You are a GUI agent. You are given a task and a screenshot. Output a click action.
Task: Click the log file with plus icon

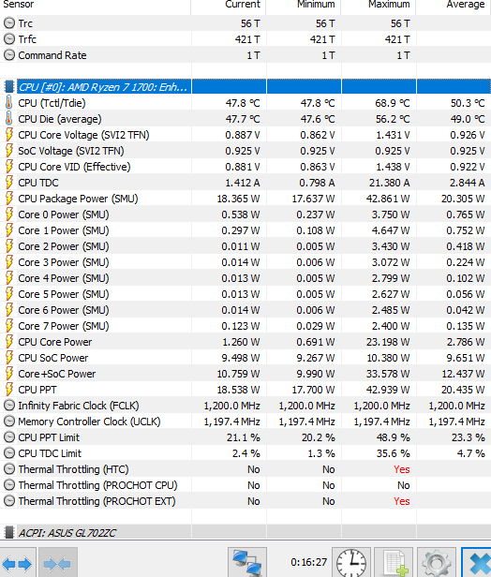pos(394,563)
